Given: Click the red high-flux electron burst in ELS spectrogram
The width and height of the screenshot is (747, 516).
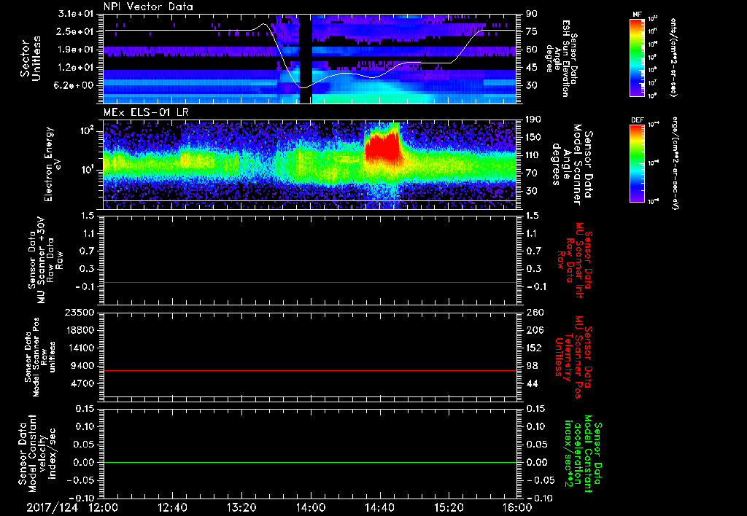Looking at the screenshot, I should (384, 147).
